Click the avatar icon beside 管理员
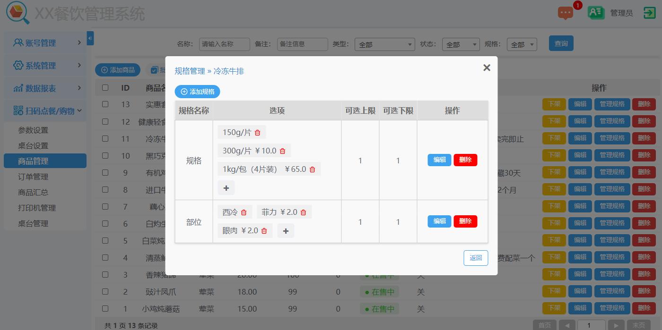The height and width of the screenshot is (330, 662). (x=596, y=13)
